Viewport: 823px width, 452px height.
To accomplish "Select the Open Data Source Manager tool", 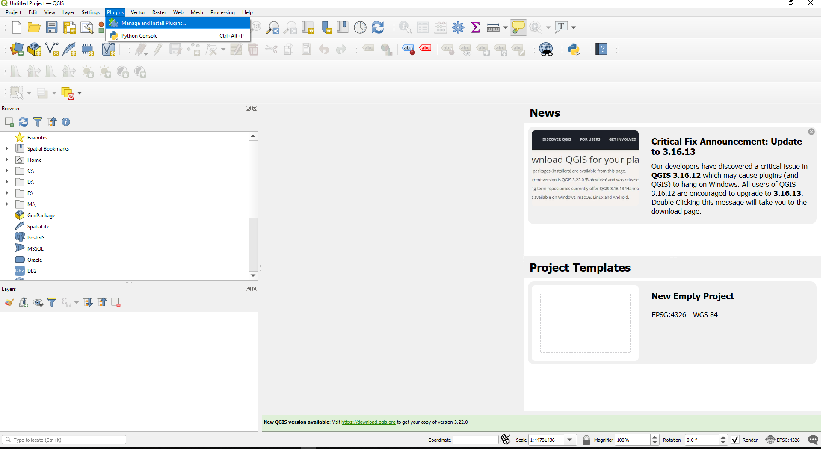I will [17, 49].
